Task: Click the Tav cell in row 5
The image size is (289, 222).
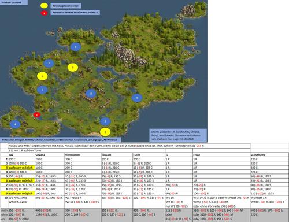Action: point(21,176)
